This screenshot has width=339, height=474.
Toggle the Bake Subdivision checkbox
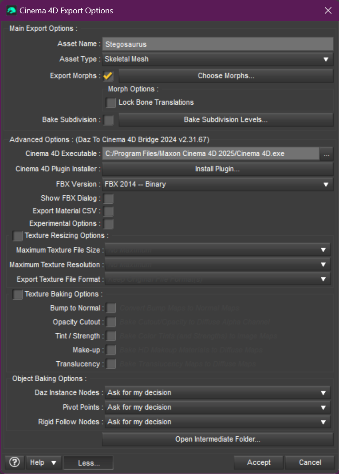(x=108, y=120)
